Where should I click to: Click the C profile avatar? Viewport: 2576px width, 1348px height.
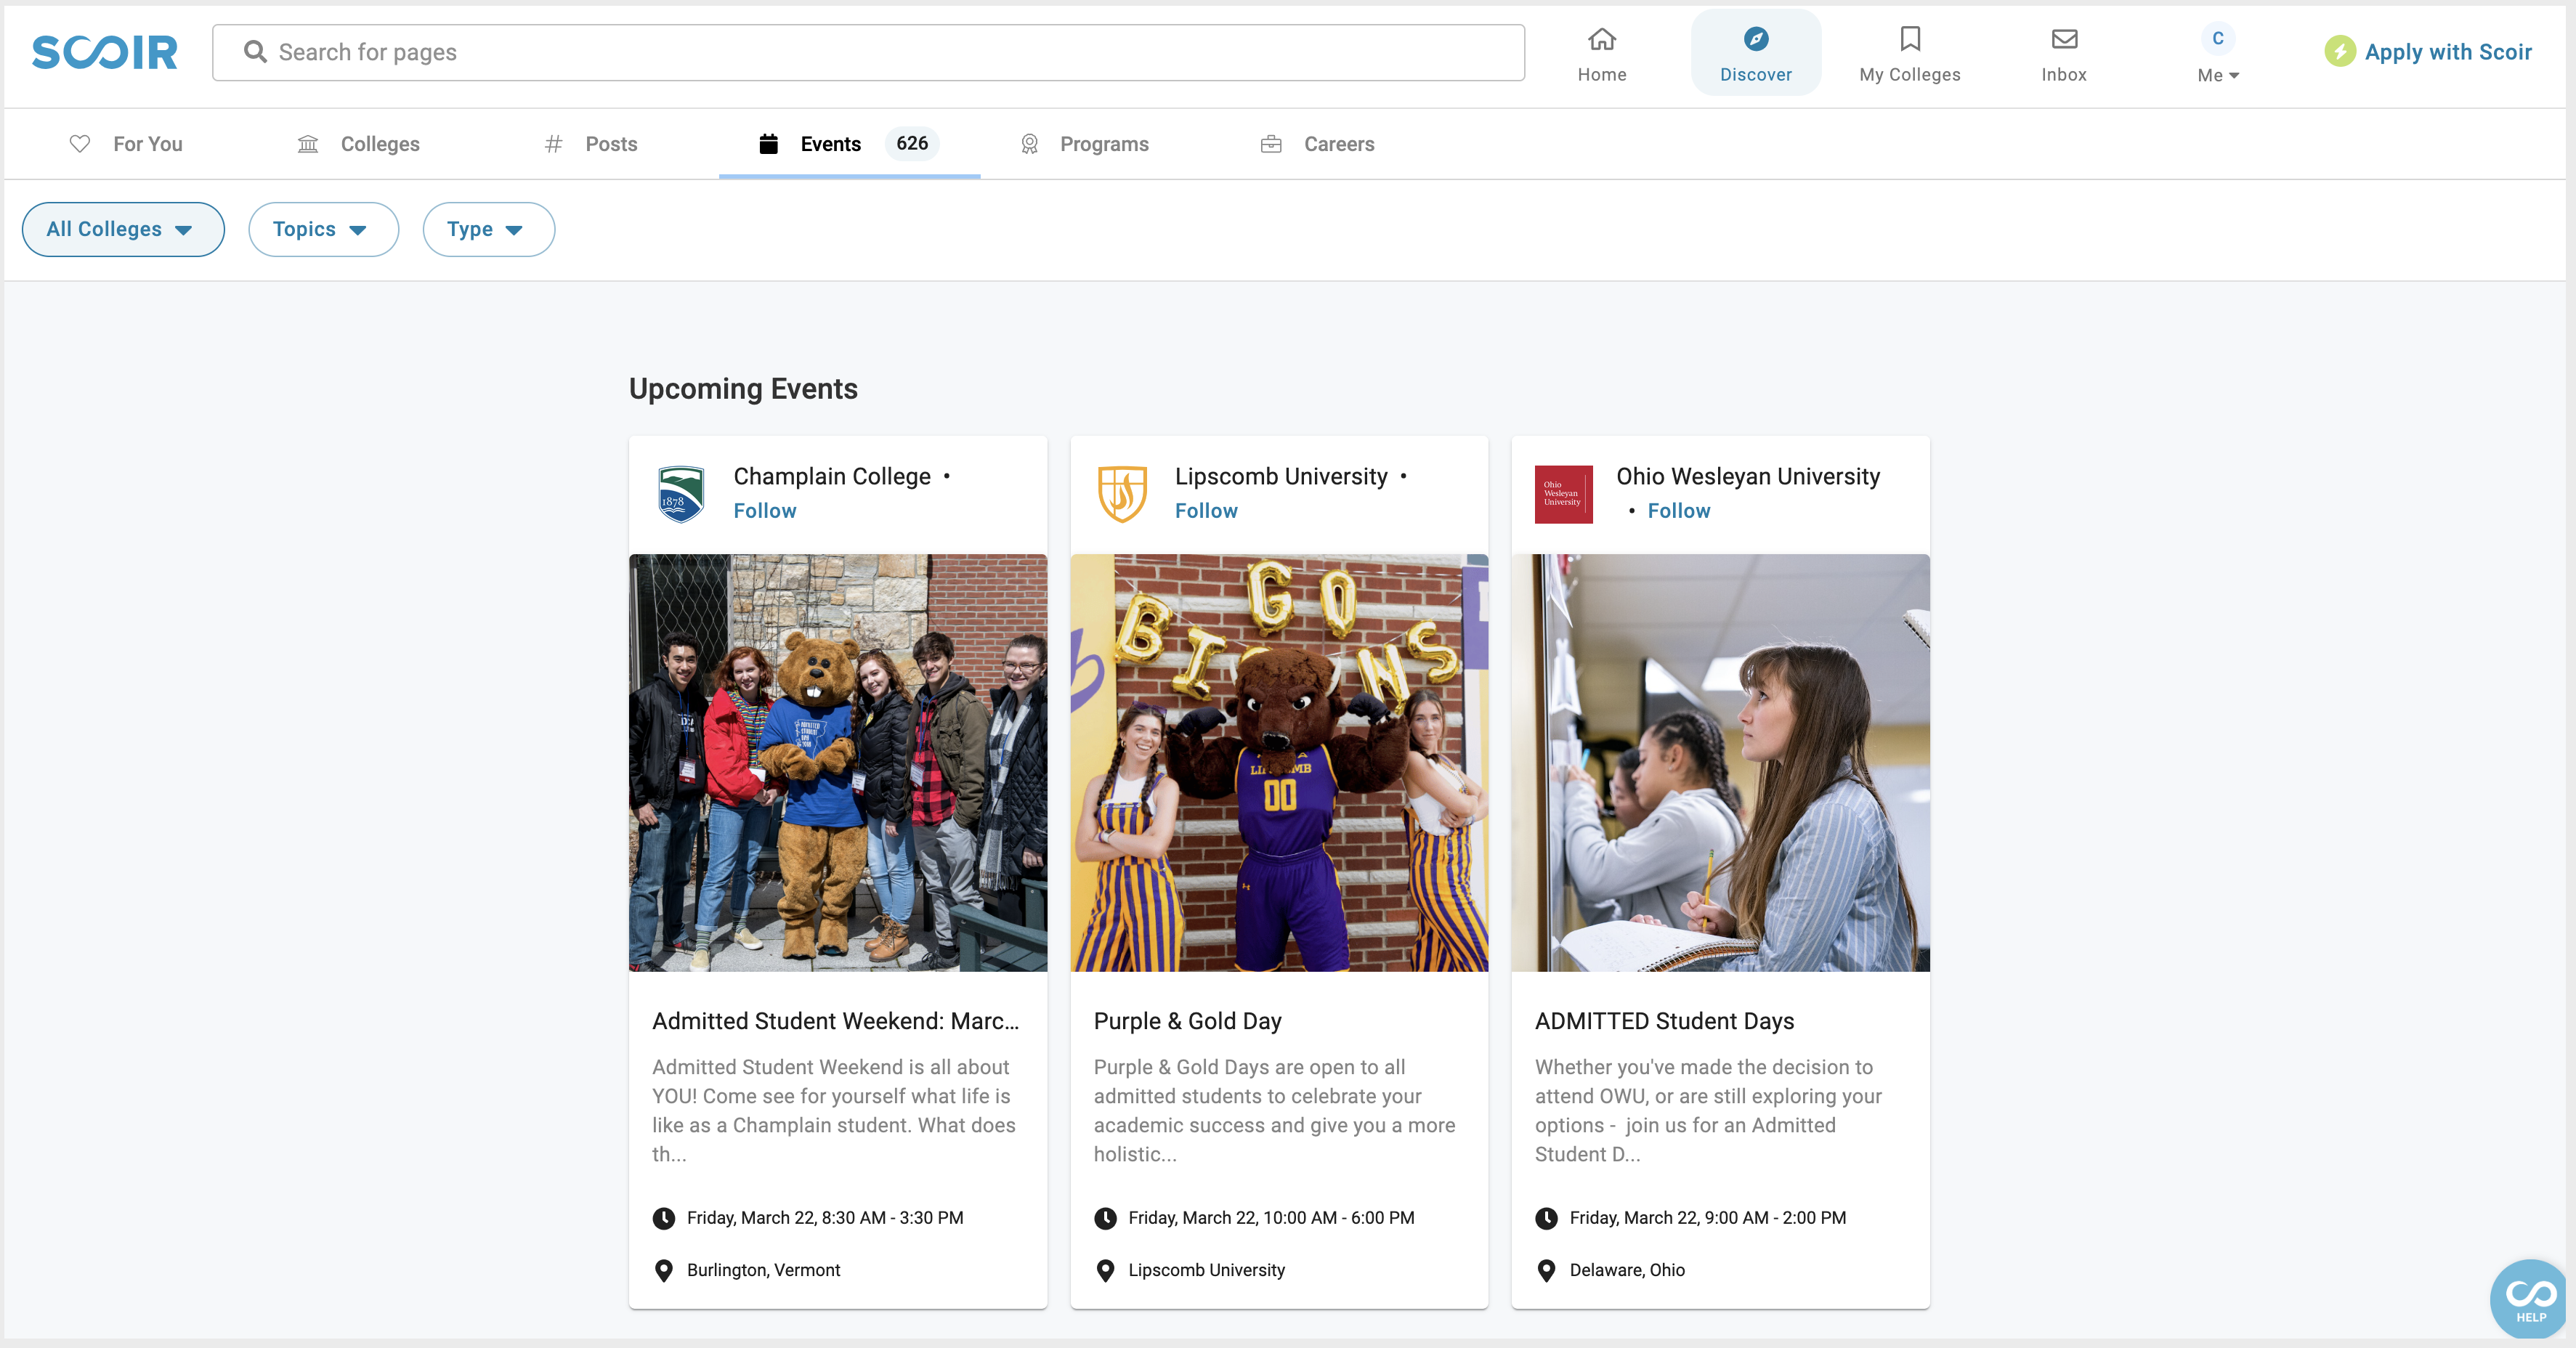(x=2217, y=38)
